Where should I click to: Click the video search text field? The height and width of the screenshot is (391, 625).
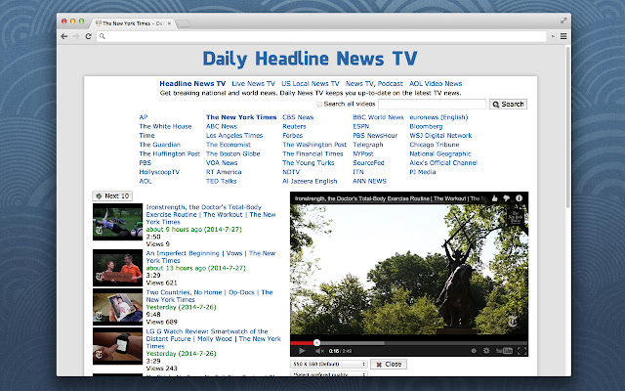pos(432,105)
